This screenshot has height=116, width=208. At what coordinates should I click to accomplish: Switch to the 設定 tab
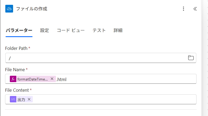coord(44,30)
